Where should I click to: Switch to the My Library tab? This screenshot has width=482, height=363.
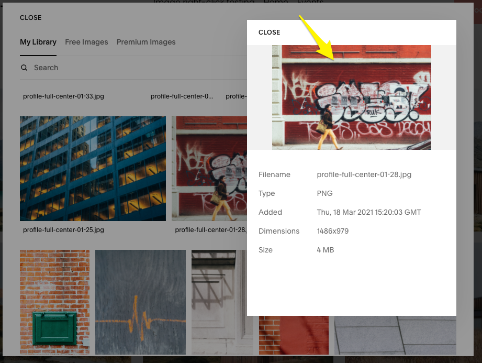pyautogui.click(x=38, y=42)
